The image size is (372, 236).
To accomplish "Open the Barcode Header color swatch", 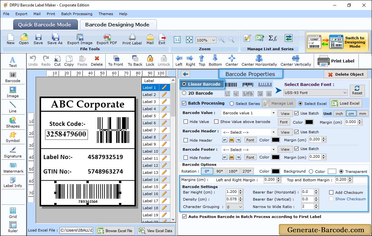I will tap(275, 140).
